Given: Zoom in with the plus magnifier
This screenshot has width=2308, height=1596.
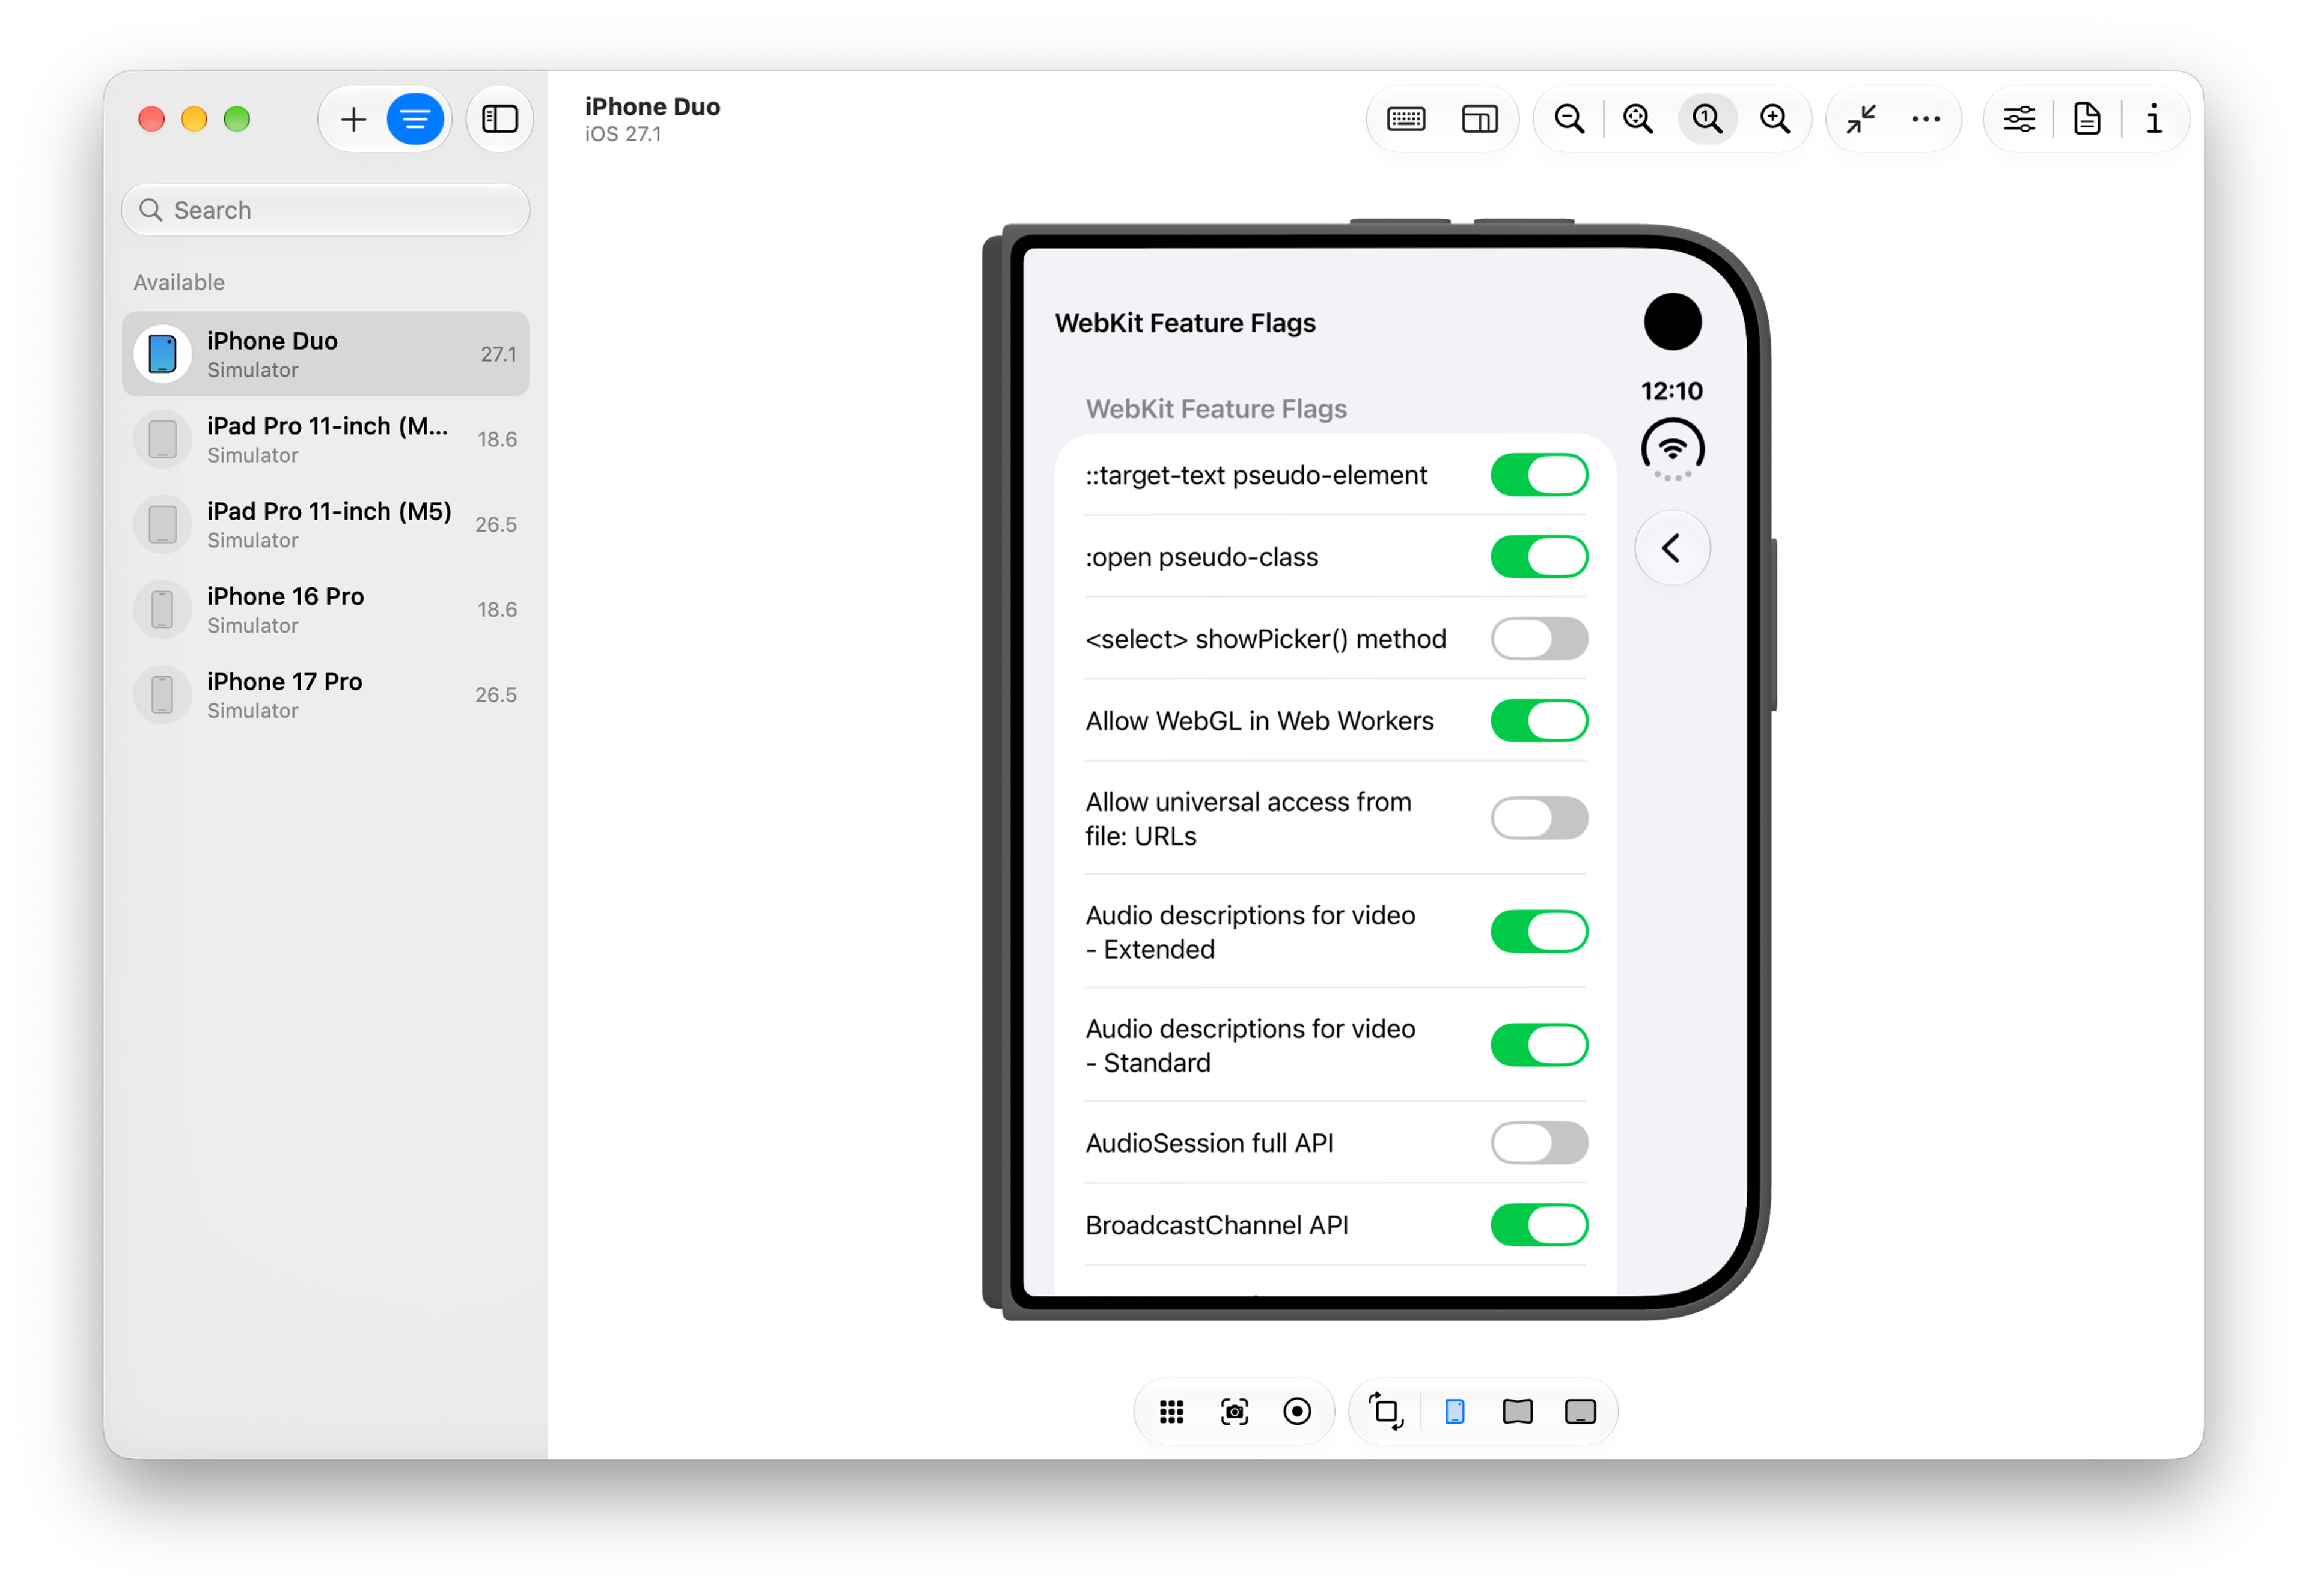Looking at the screenshot, I should [x=1775, y=120].
